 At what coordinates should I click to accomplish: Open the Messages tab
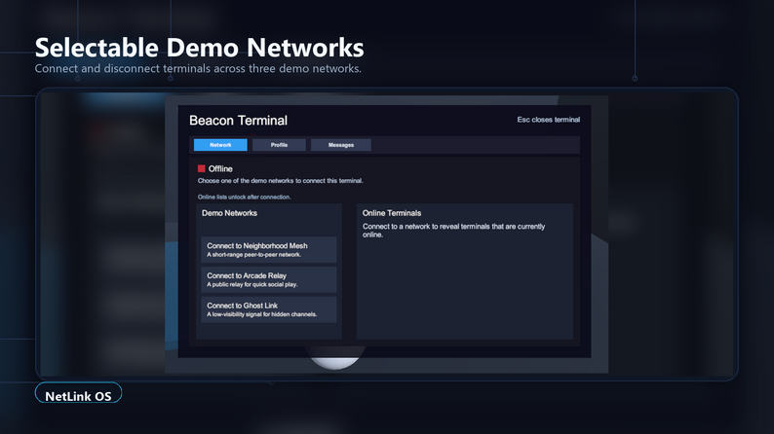[340, 145]
